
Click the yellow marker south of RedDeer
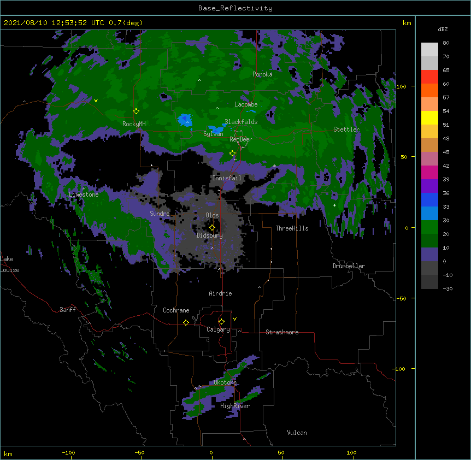[232, 154]
